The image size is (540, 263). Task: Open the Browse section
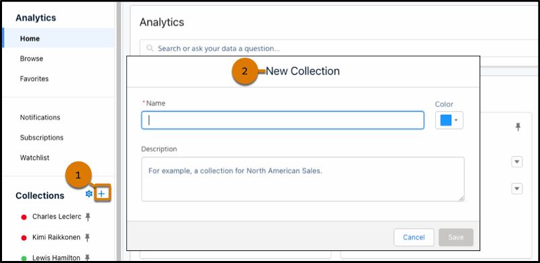pos(32,58)
